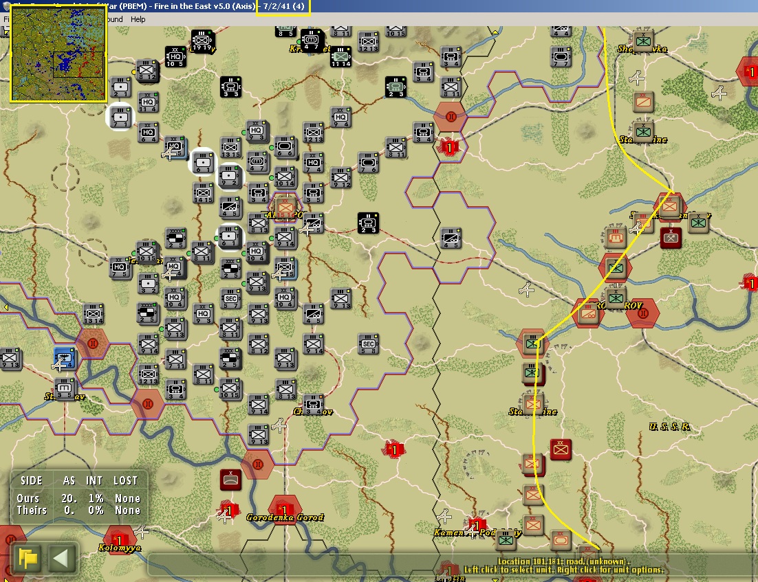Screen dimensions: 758x582
Task: Select tank unit marked 7 6
Action: click(x=369, y=163)
